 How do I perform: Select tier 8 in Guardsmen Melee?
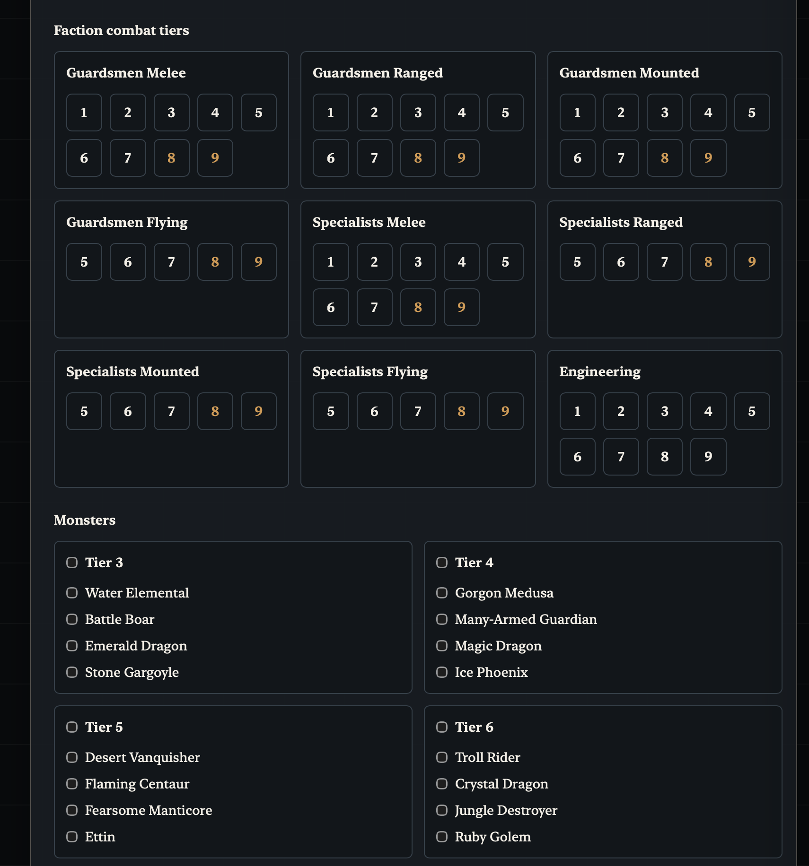click(171, 158)
